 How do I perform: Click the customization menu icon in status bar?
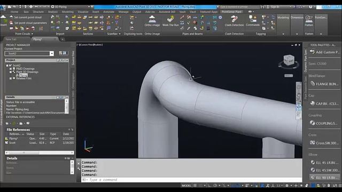click(340, 186)
